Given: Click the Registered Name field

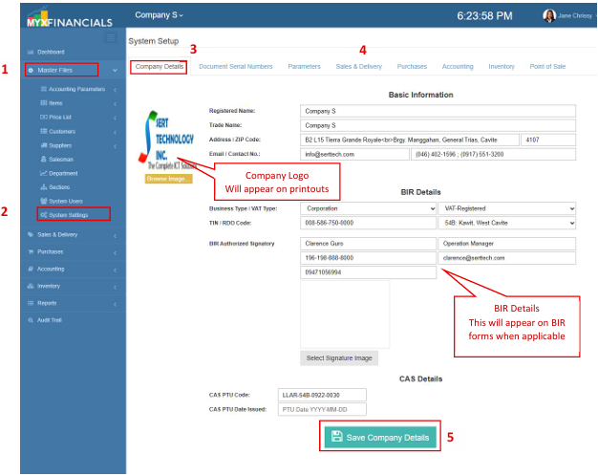Looking at the screenshot, I should 438,111.
